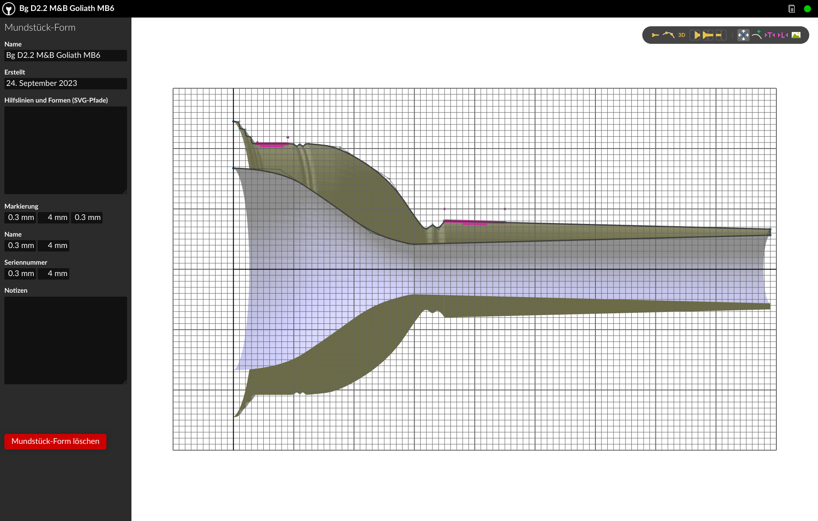Click the Seriennummer 4 mm field
The height and width of the screenshot is (521, 818).
pyautogui.click(x=53, y=274)
